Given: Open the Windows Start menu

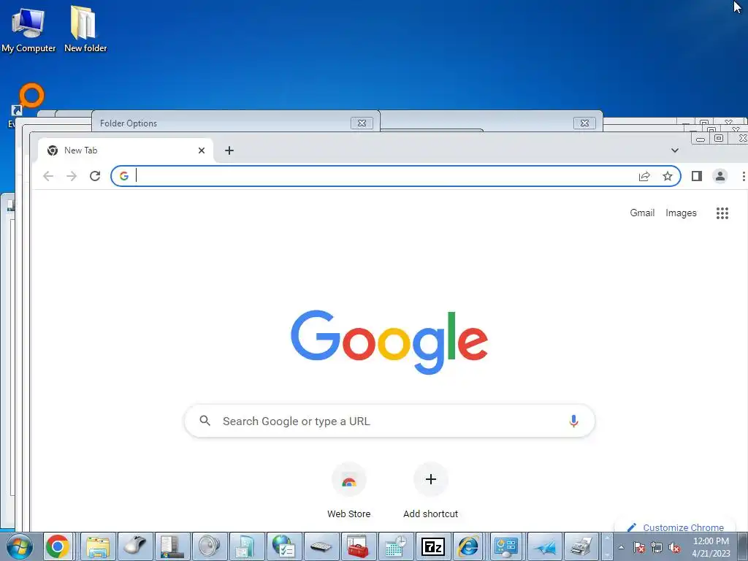Looking at the screenshot, I should click(20, 546).
